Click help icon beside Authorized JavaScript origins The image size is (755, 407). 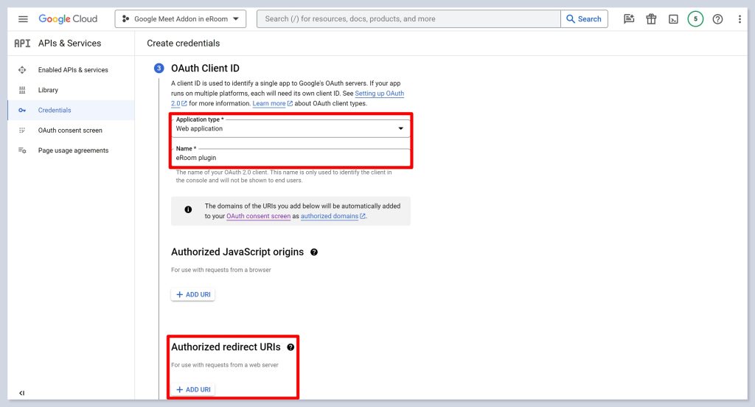pos(314,252)
